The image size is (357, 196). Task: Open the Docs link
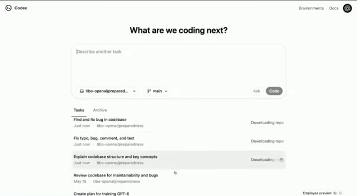[334, 8]
